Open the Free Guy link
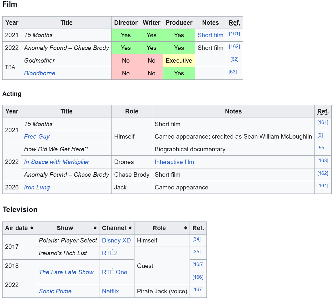Image resolution: width=332 pixels, height=300 pixels. (37, 137)
